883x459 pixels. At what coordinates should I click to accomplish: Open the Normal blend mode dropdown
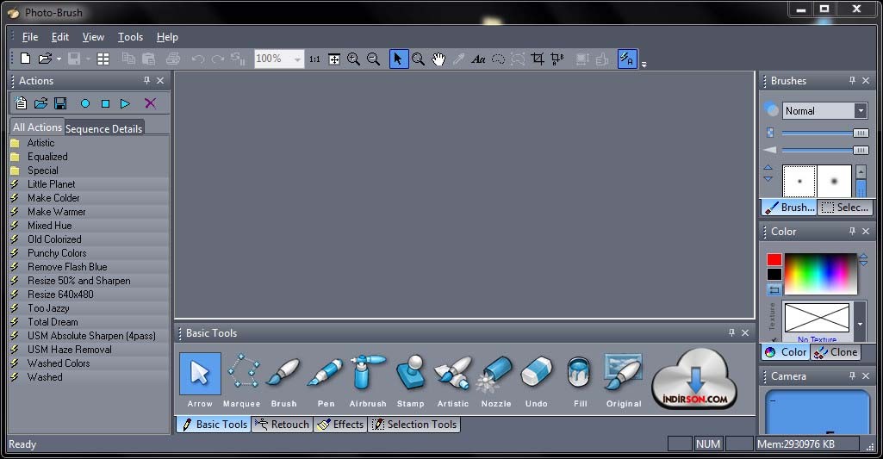[861, 110]
